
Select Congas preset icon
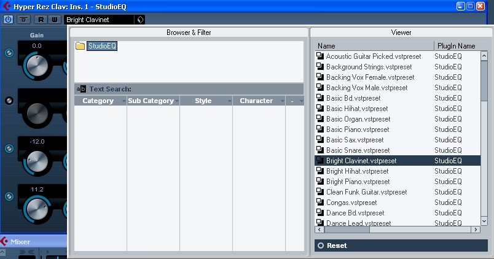(320, 203)
